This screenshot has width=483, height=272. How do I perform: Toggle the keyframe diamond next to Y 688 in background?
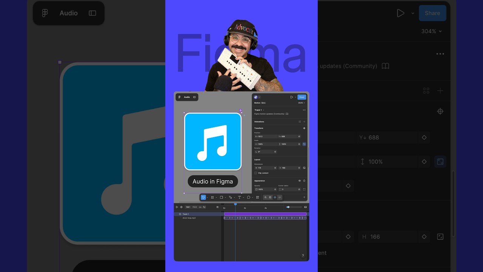(x=424, y=138)
